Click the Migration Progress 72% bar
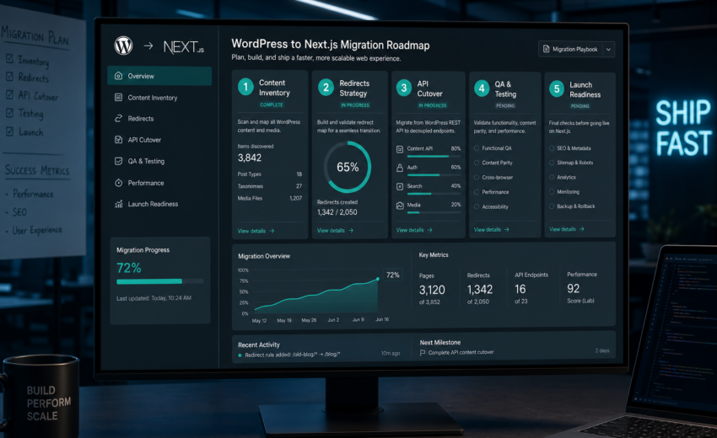This screenshot has height=438, width=717. tap(160, 281)
